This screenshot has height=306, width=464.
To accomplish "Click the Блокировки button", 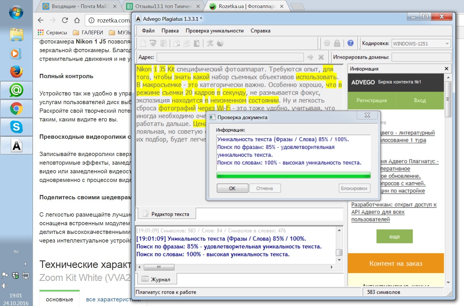I will tap(354, 188).
